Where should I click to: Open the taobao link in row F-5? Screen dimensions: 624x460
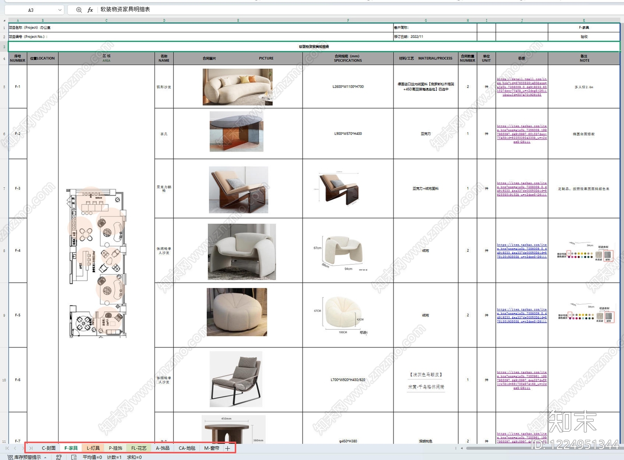(522, 315)
